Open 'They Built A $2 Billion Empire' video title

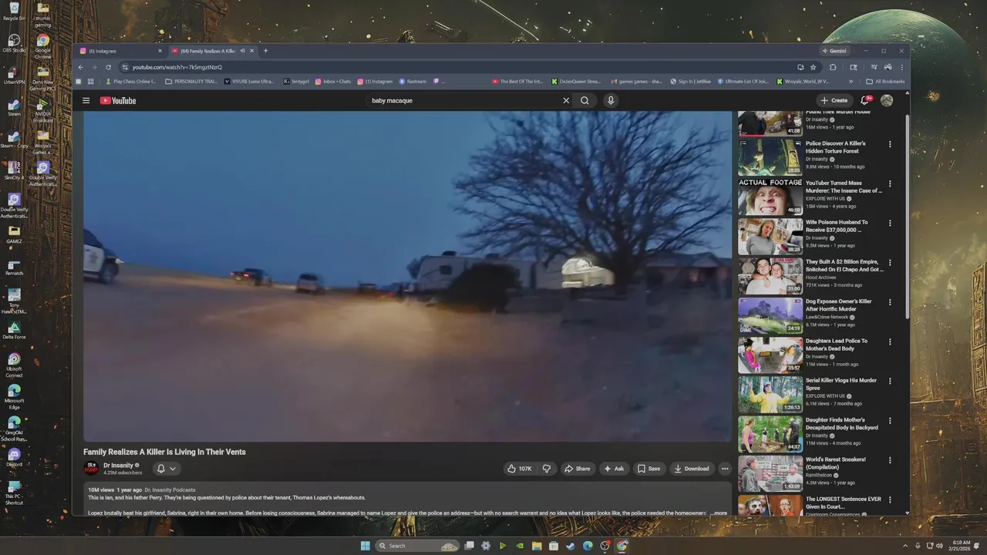pyautogui.click(x=844, y=266)
